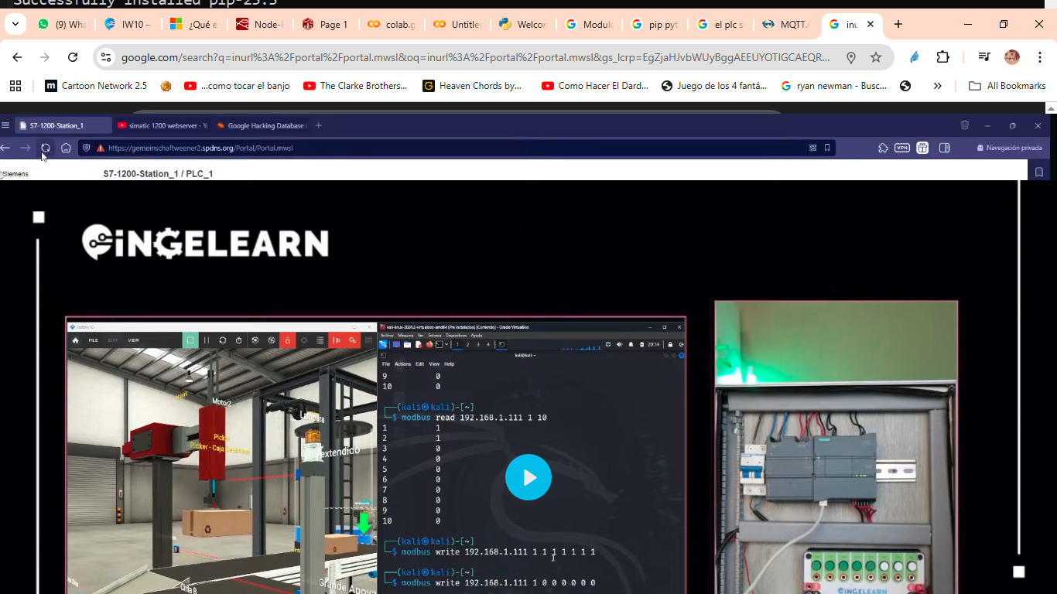Click the blue extension icon in toolbar
The height and width of the screenshot is (594, 1057).
coord(915,57)
